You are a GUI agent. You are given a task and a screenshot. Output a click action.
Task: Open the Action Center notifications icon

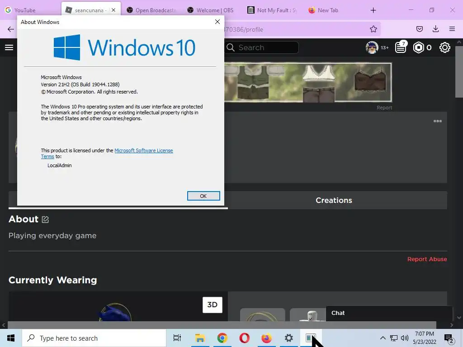pyautogui.click(x=449, y=338)
